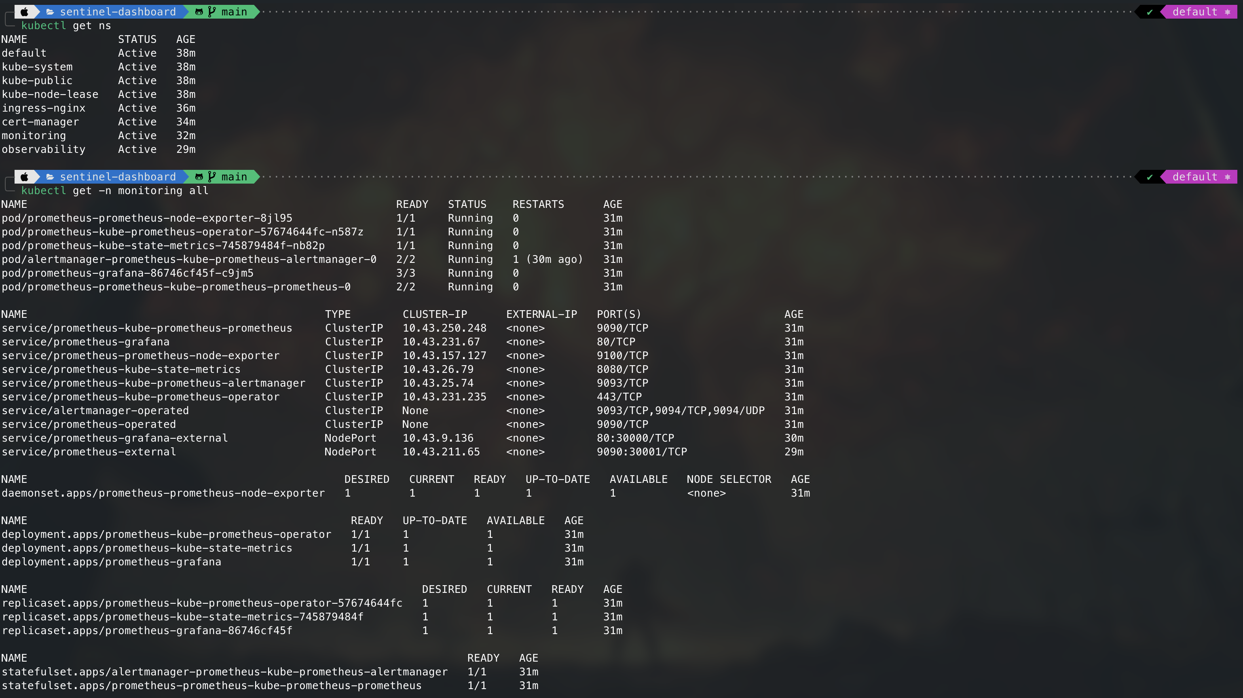The height and width of the screenshot is (698, 1243).
Task: Click the green main branch segment, second prompt
Action: [x=234, y=177]
